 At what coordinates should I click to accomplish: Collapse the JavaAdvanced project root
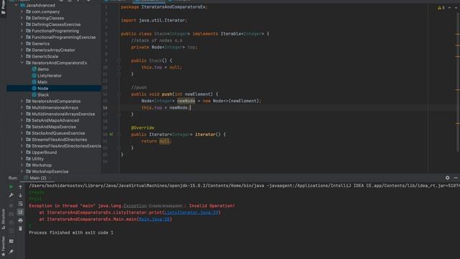[x=16, y=5]
